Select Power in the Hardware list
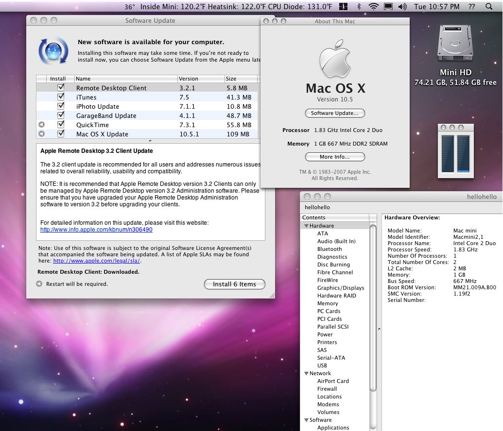The height and width of the screenshot is (431, 503). click(325, 334)
